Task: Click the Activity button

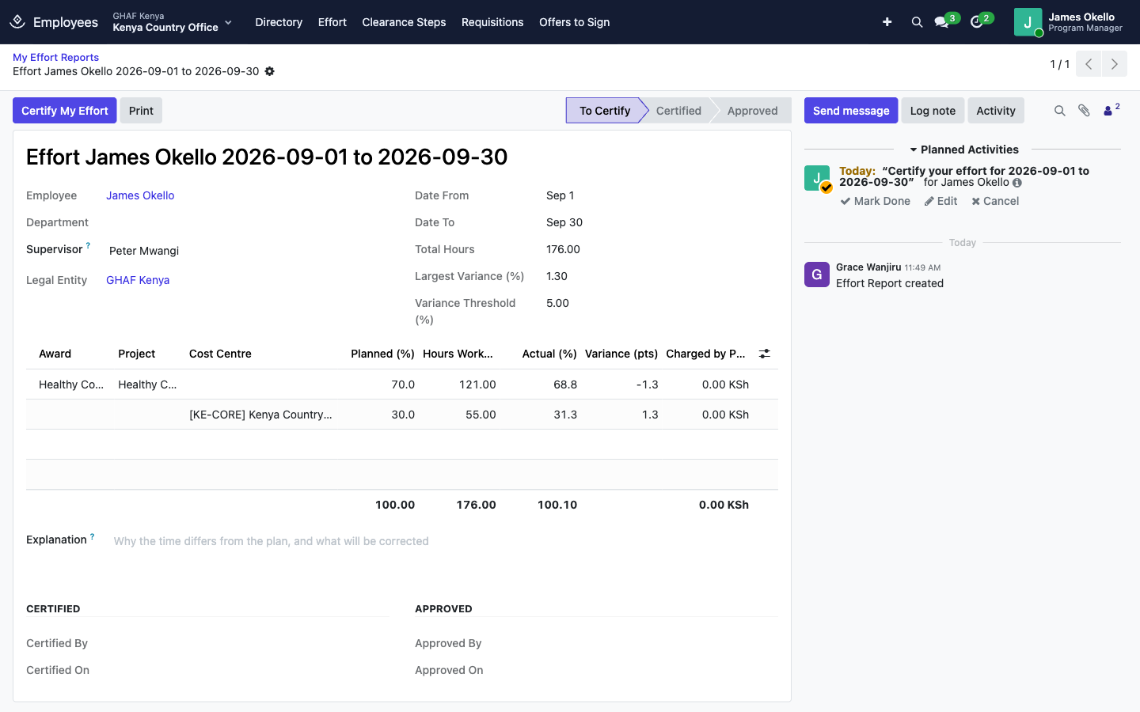Action: coord(996,111)
